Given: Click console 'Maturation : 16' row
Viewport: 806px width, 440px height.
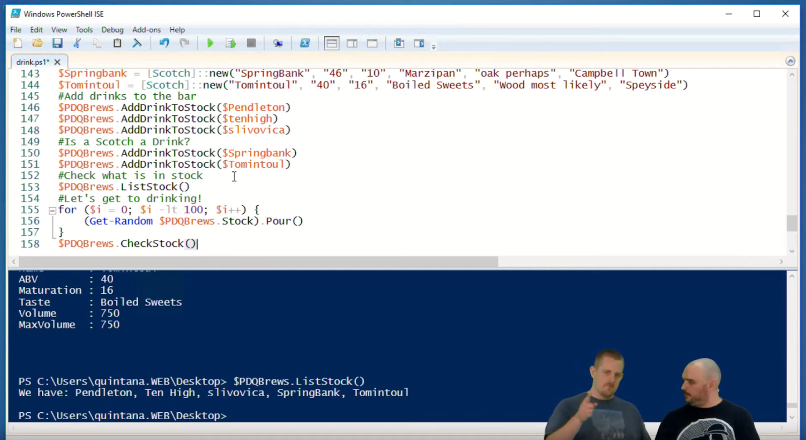Looking at the screenshot, I should [x=66, y=290].
